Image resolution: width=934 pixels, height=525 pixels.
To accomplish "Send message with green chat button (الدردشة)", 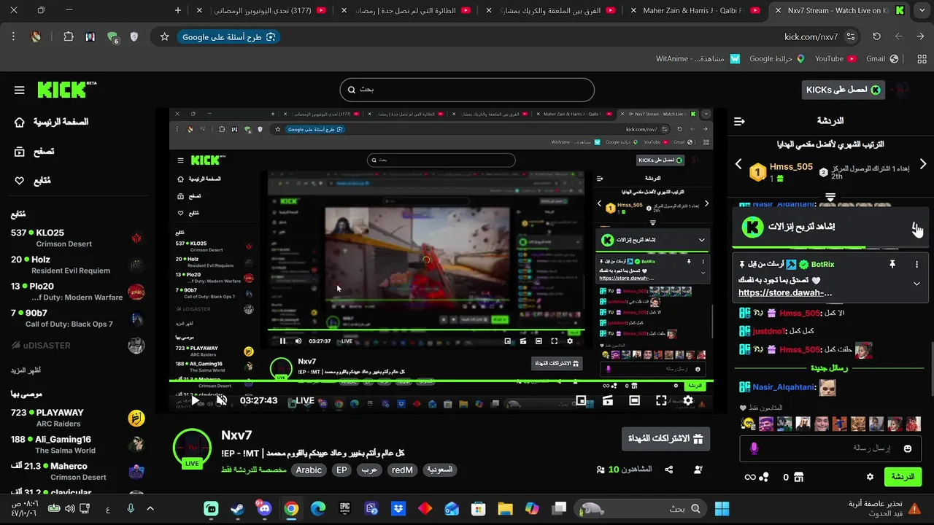I will pyautogui.click(x=903, y=477).
